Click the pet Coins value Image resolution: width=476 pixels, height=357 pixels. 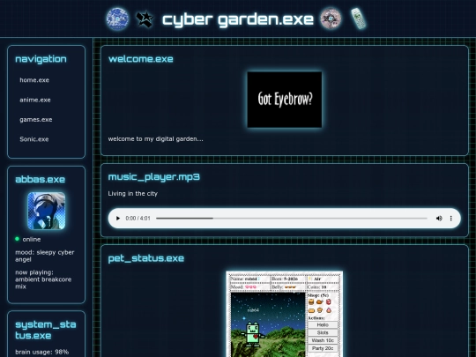[324, 286]
